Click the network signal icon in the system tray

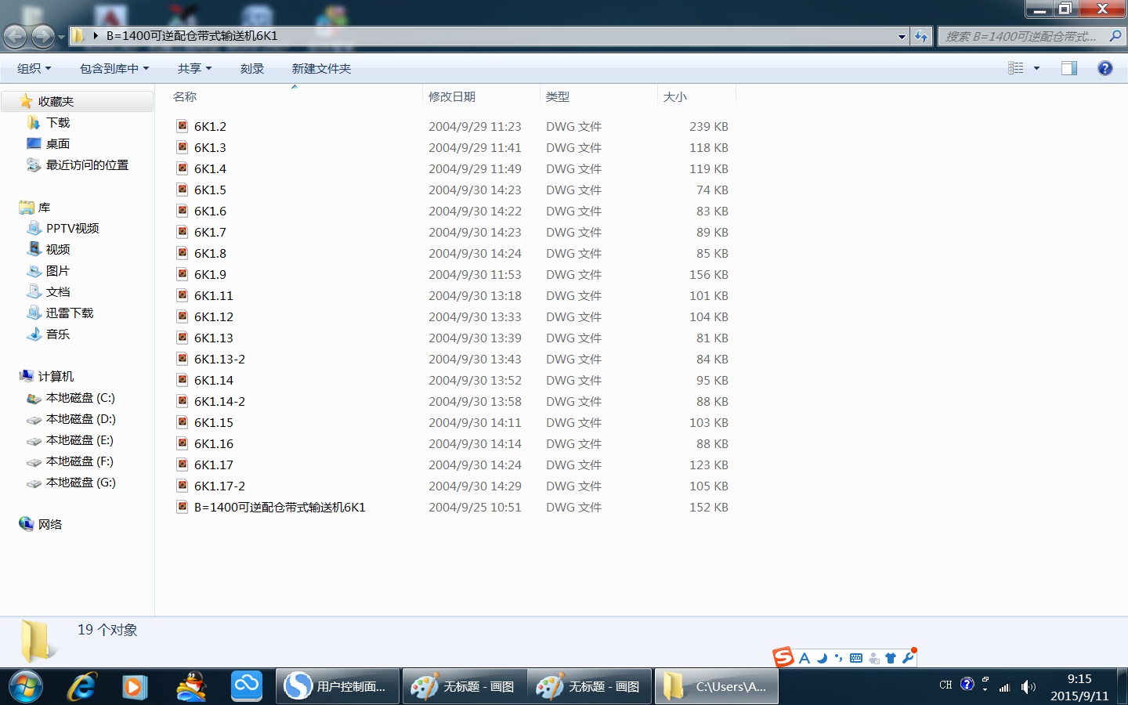pyautogui.click(x=1005, y=687)
